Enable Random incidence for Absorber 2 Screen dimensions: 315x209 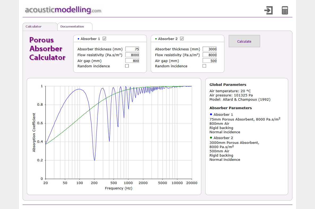tap(204, 66)
